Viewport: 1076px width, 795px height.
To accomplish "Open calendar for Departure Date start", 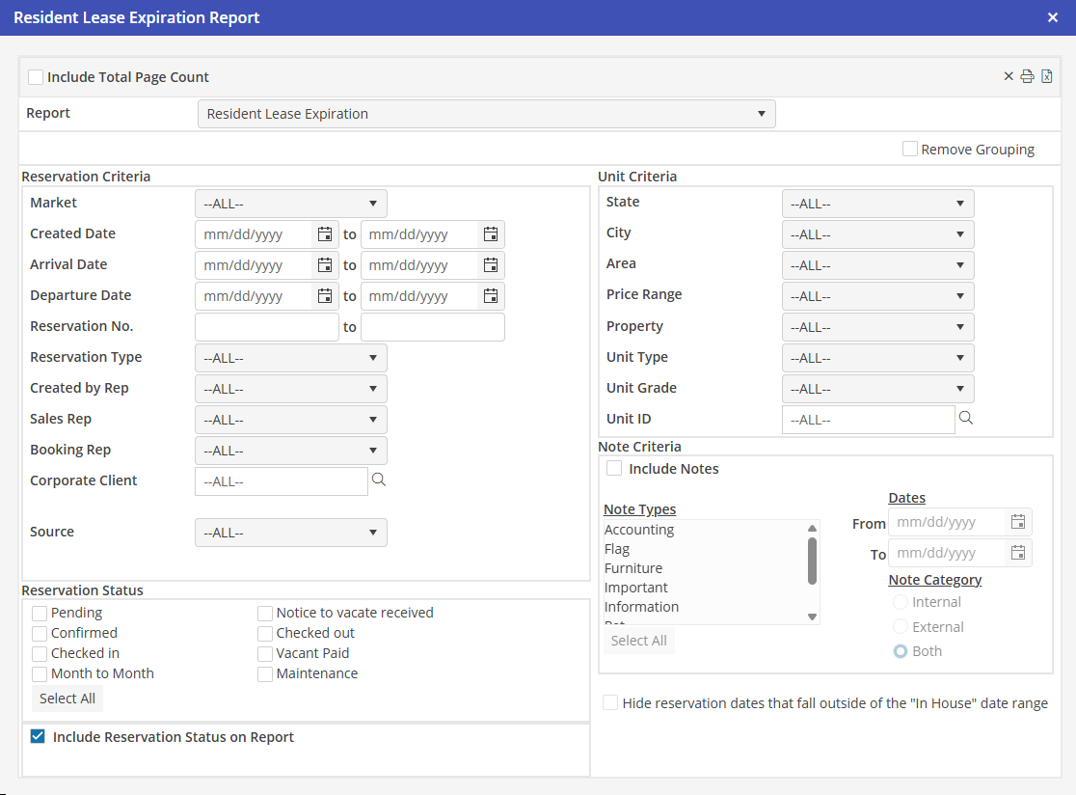I will (x=325, y=296).
